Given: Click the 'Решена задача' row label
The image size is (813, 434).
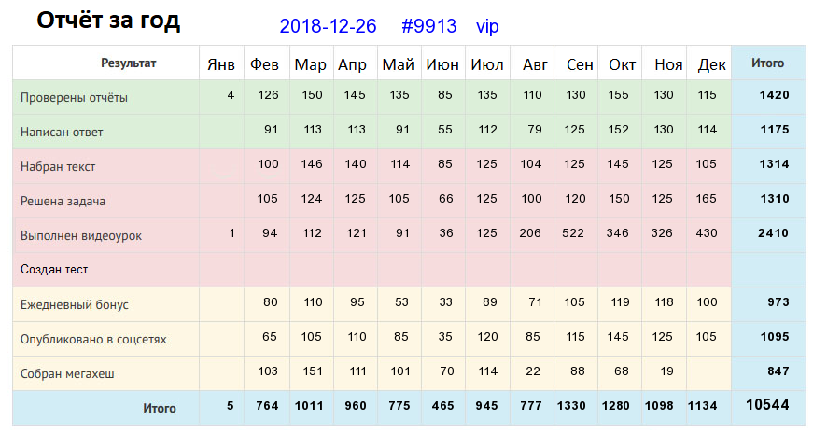Looking at the screenshot, I should 63,202.
